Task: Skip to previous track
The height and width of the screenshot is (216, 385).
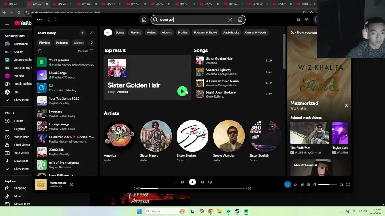Action: [183, 182]
